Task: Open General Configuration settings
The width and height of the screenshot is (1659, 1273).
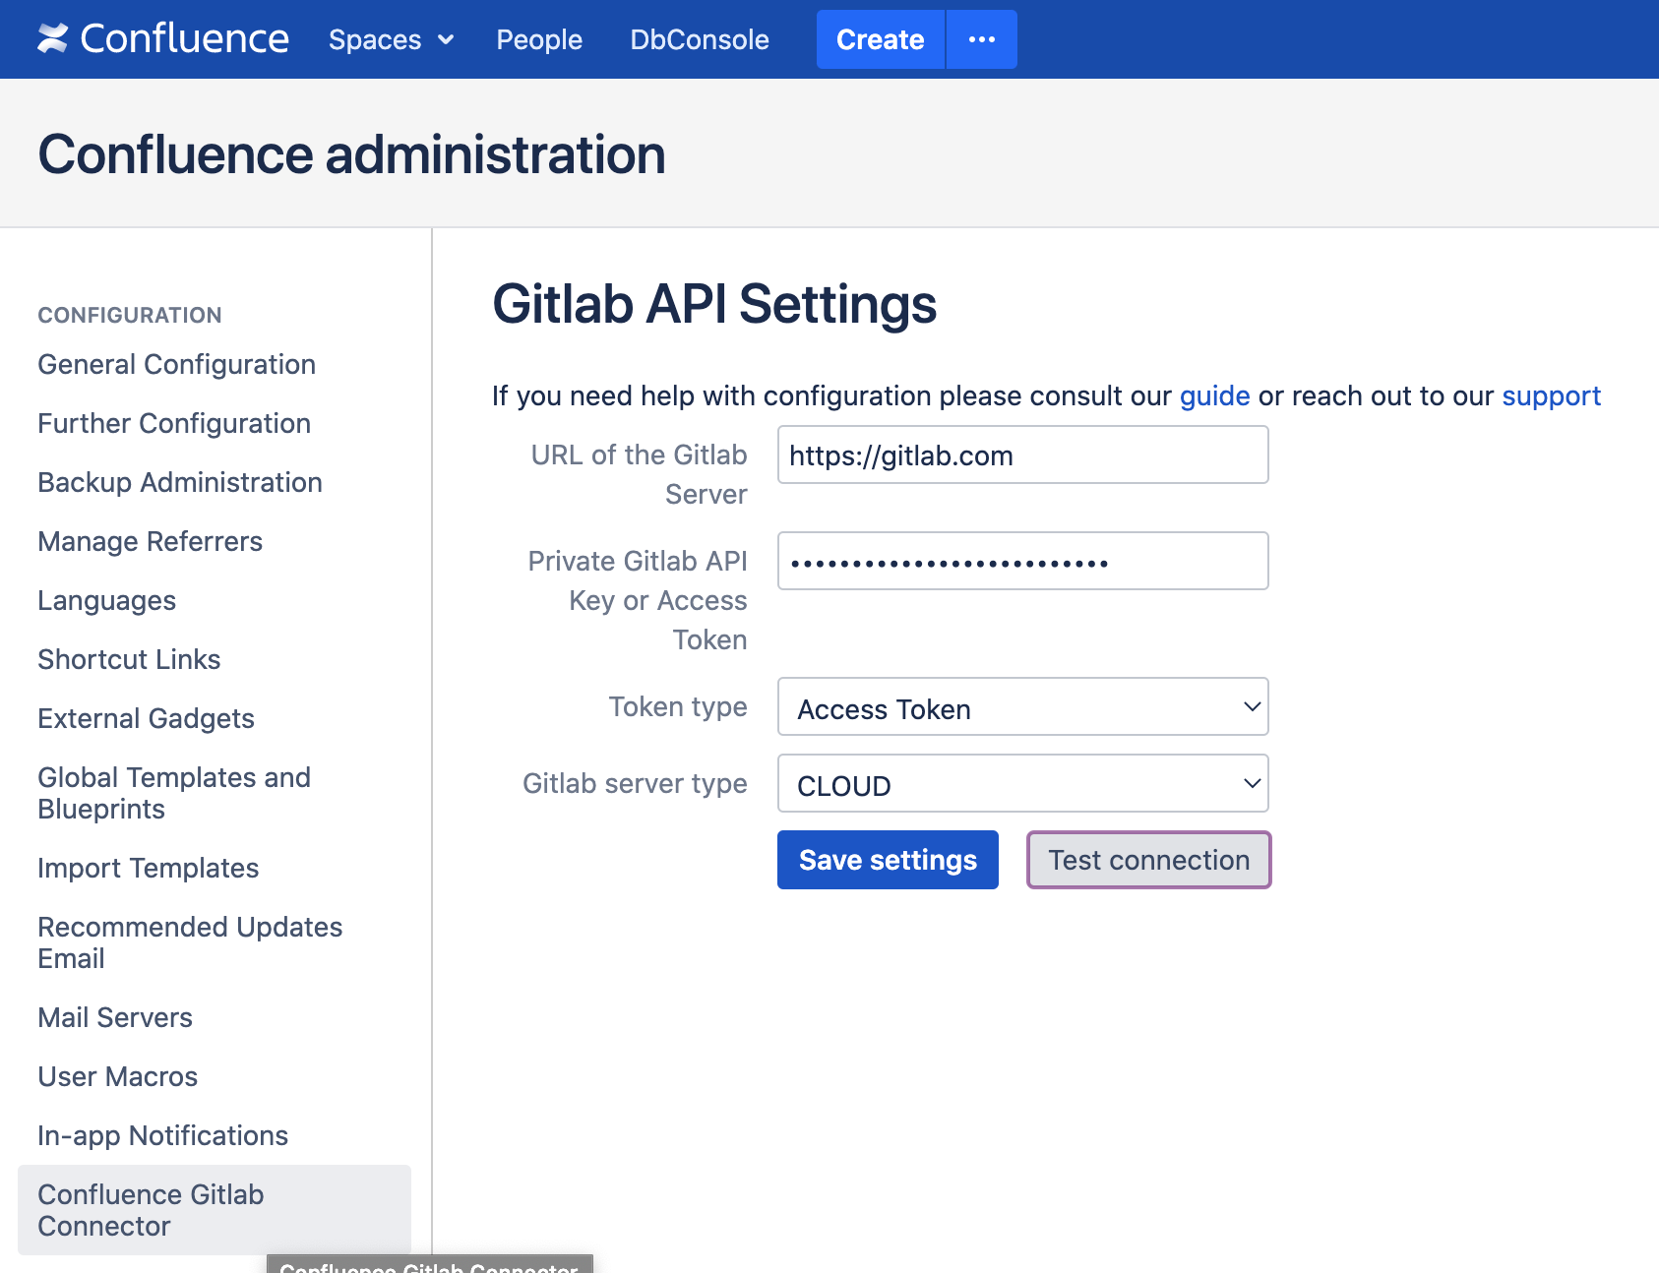Action: [x=176, y=364]
